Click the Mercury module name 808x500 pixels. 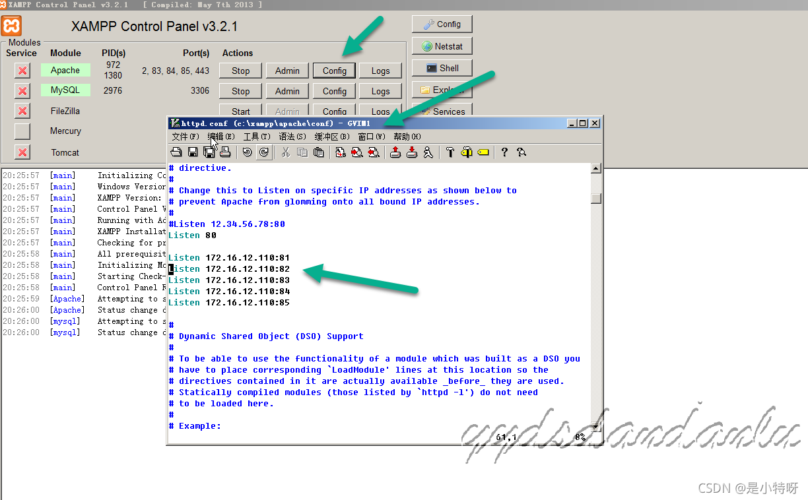(x=65, y=131)
